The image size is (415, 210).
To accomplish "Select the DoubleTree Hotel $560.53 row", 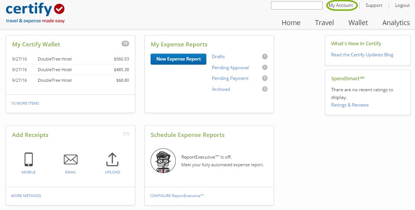I will [x=70, y=59].
